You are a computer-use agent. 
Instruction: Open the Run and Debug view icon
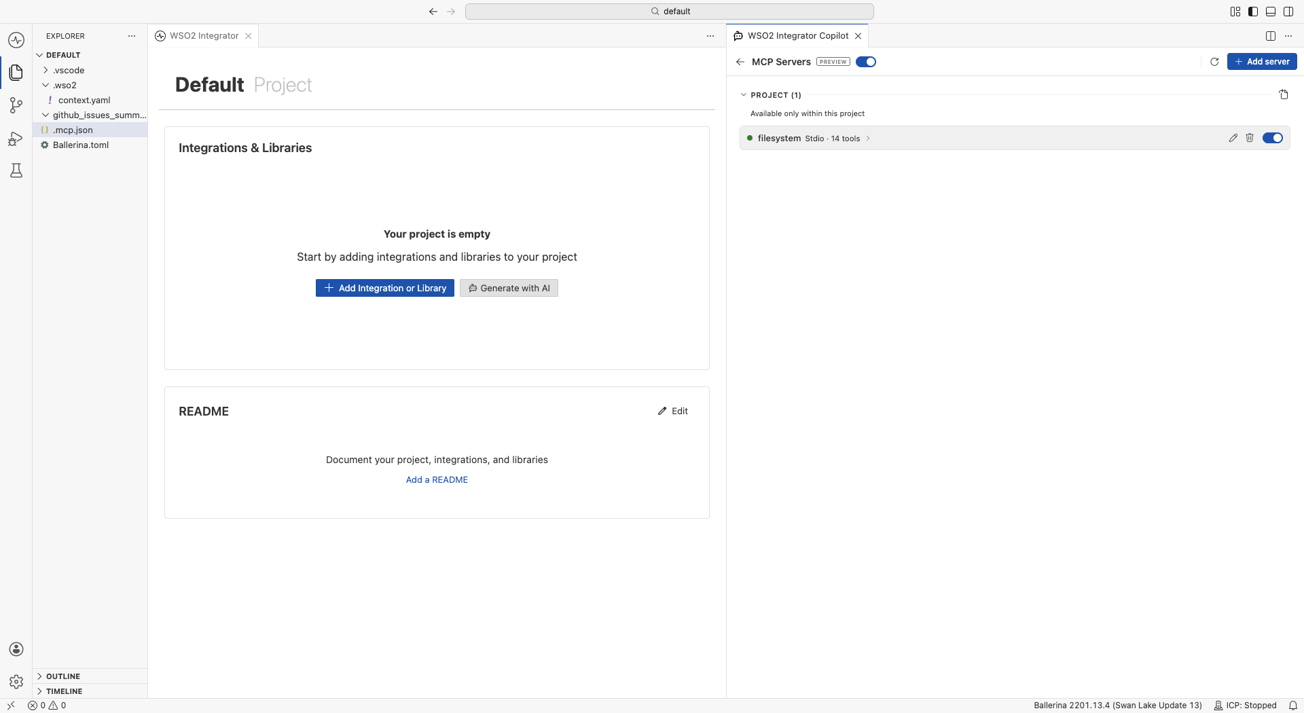click(16, 139)
